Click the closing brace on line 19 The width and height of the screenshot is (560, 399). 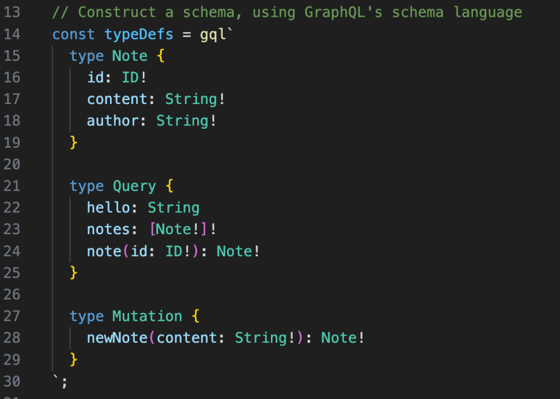74,143
